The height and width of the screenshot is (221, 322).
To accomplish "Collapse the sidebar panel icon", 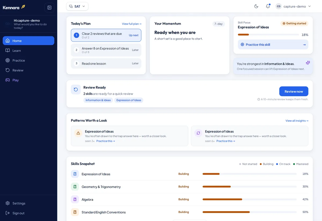I will click(x=49, y=8).
